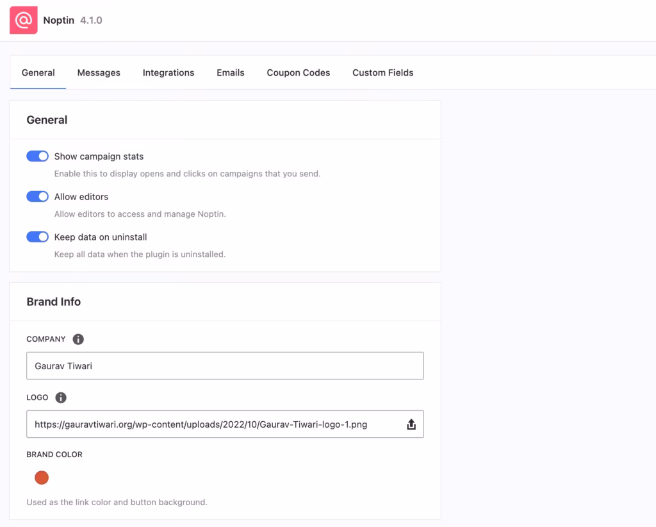Click the version number 4.1.0
656x527 pixels.
(92, 20)
